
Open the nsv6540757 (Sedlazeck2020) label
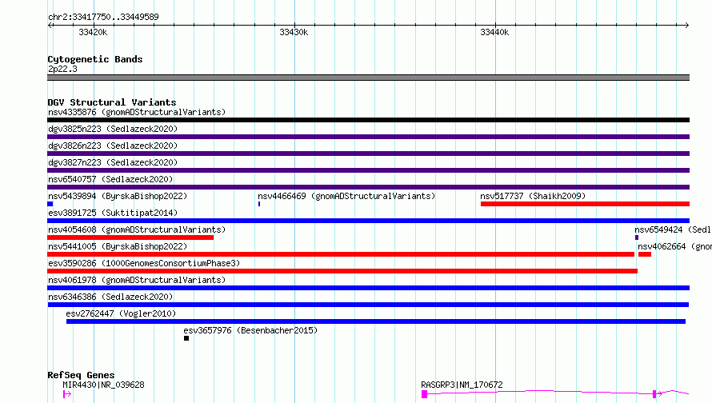pos(110,179)
